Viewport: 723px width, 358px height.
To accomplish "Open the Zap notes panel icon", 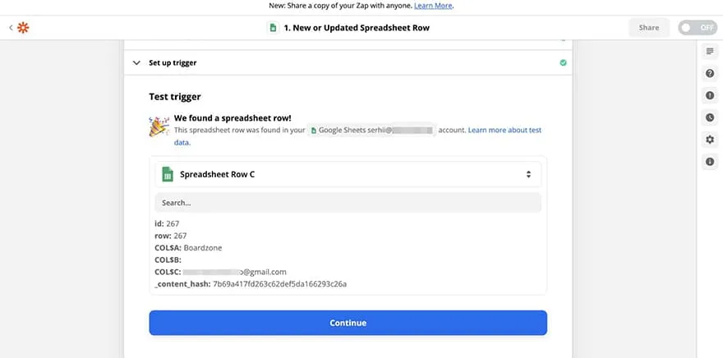I will tap(710, 52).
